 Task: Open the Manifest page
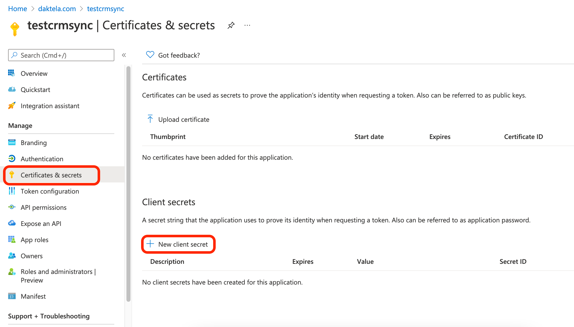tap(33, 296)
